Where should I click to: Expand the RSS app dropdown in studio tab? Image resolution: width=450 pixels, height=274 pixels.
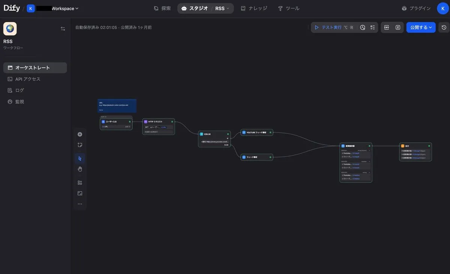tap(222, 8)
